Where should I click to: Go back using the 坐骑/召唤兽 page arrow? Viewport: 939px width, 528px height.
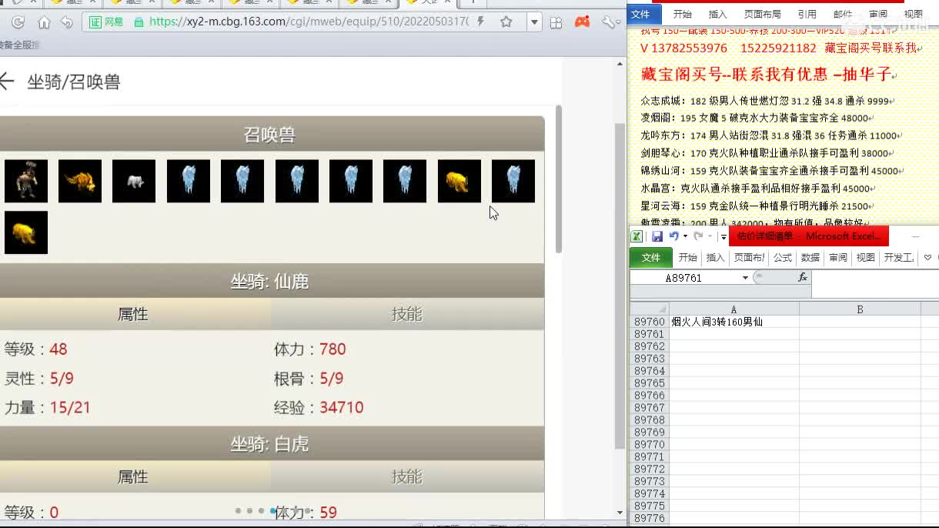pyautogui.click(x=6, y=81)
